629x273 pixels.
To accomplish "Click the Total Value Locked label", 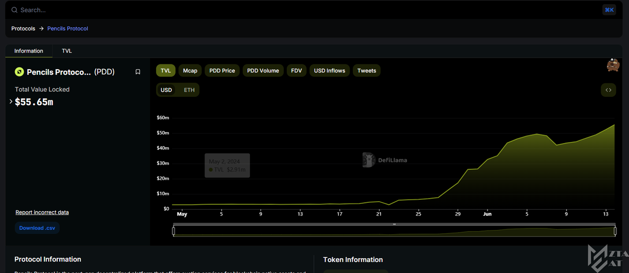I will 42,90.
